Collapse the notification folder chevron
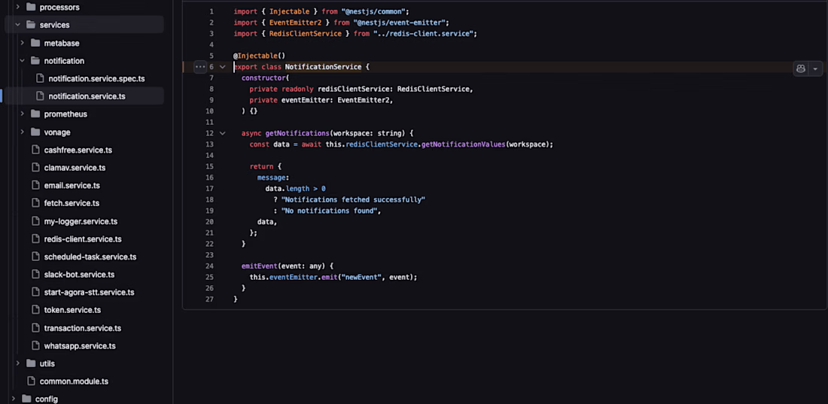828x404 pixels. click(x=22, y=61)
